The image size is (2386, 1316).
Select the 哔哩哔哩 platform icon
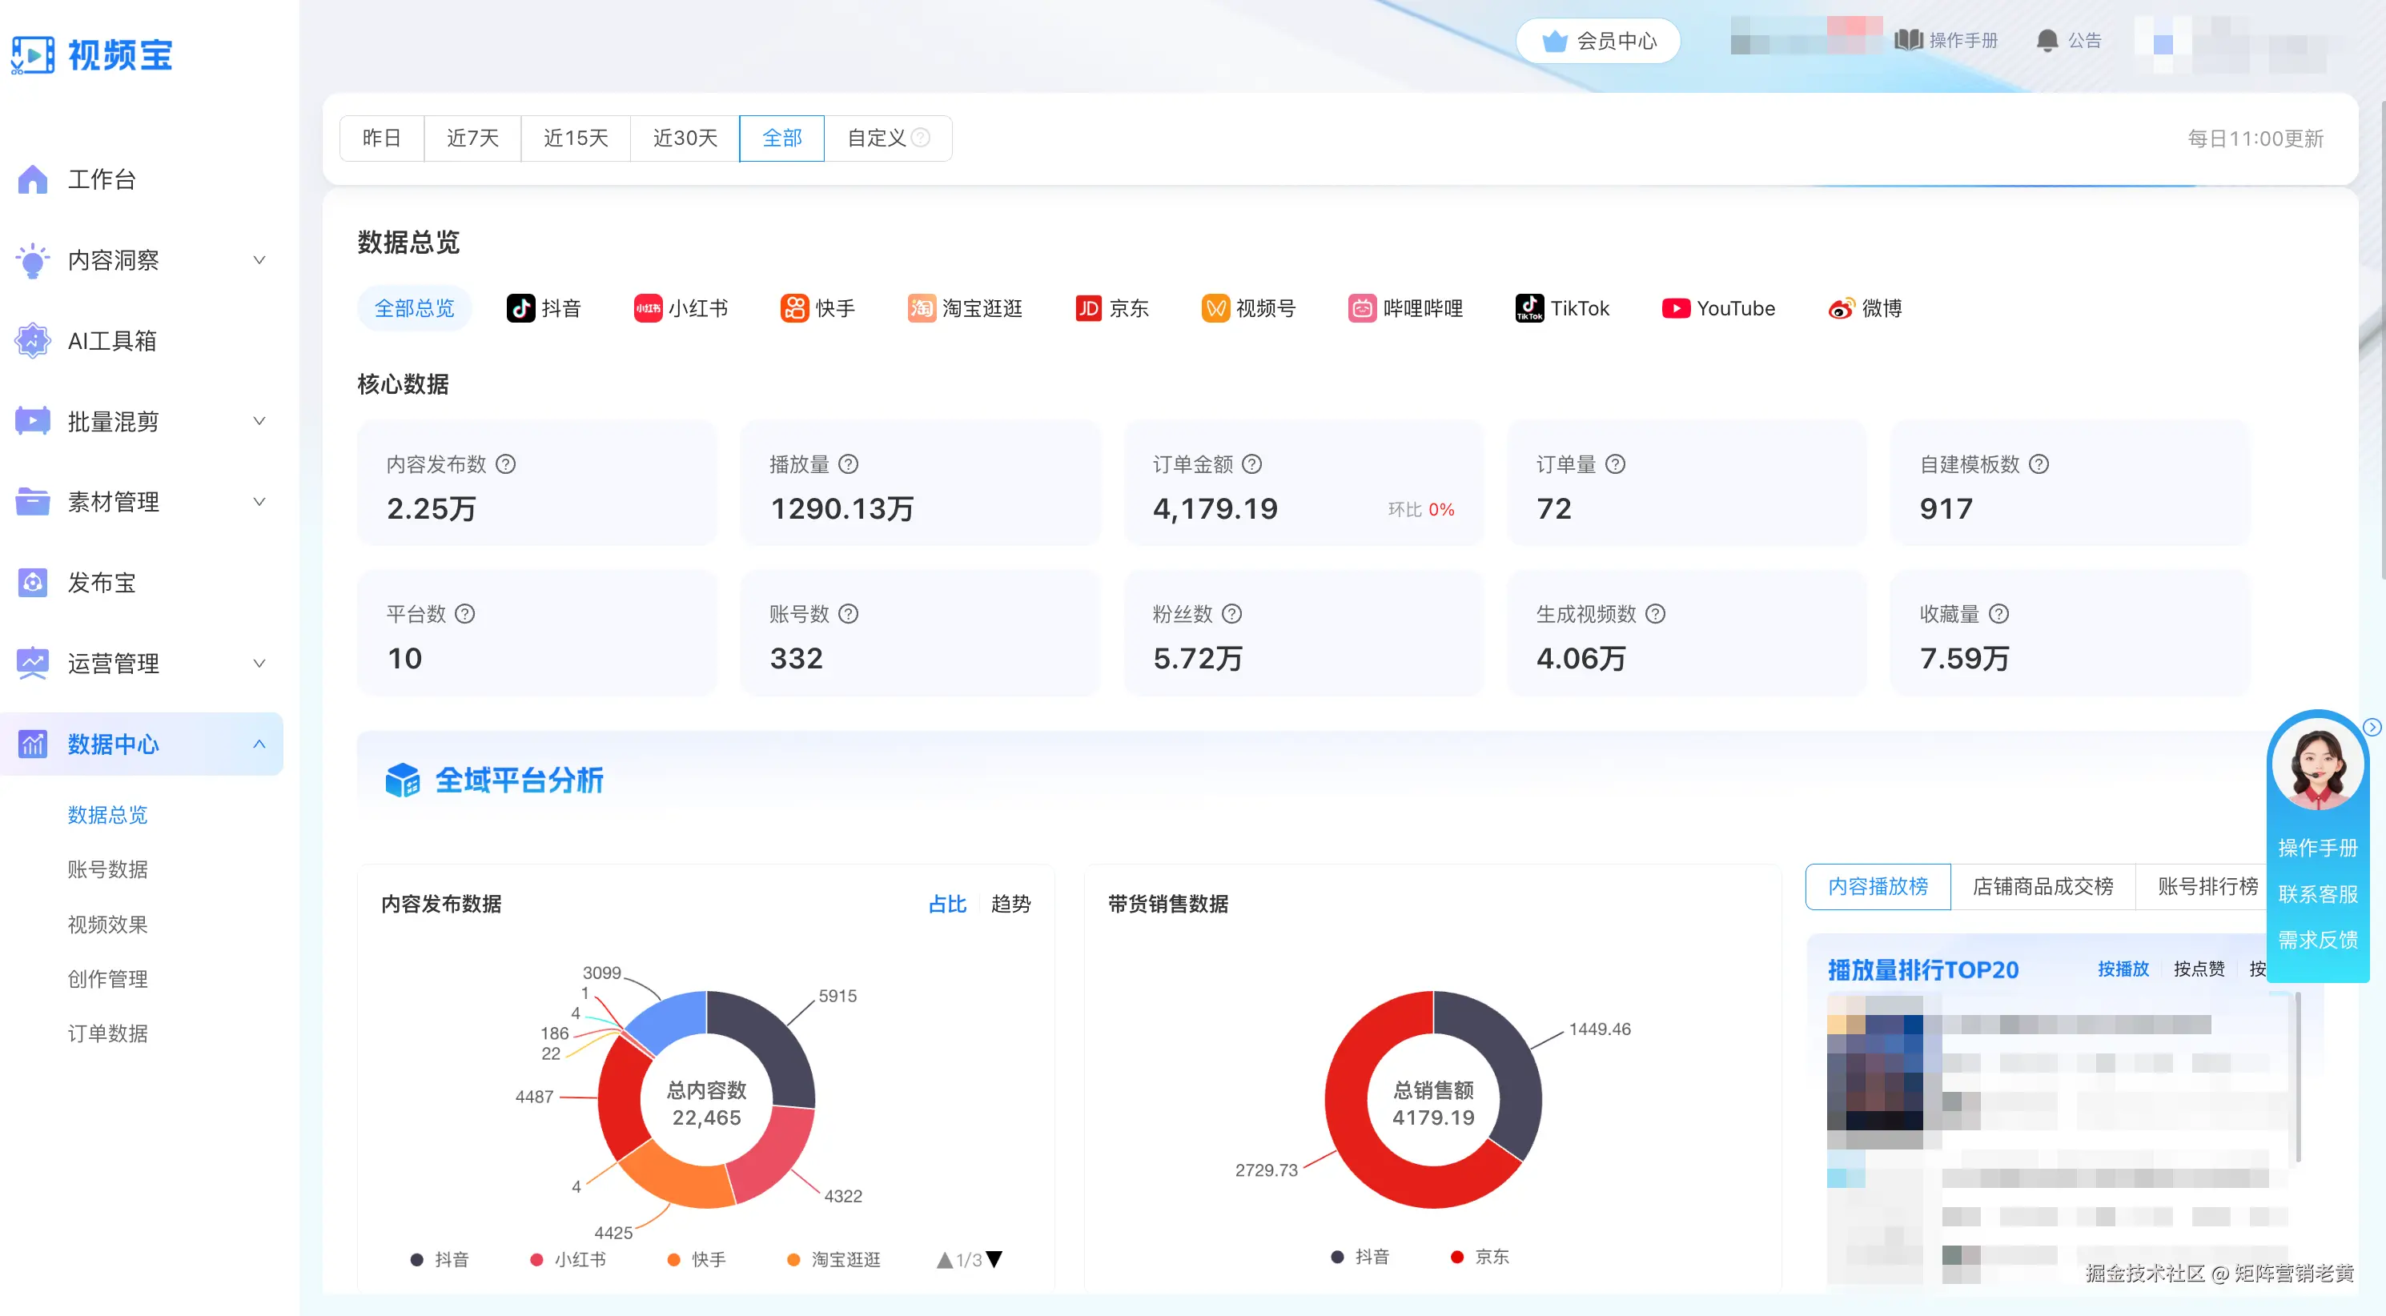[x=1363, y=308]
